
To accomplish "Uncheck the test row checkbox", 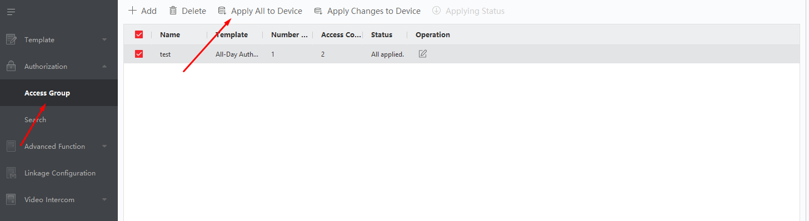I will coord(139,54).
